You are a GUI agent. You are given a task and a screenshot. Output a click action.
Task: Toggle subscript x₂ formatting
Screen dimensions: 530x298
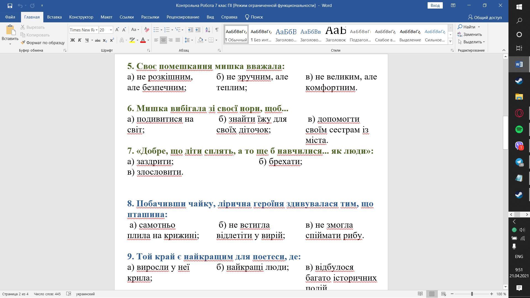tap(105, 40)
